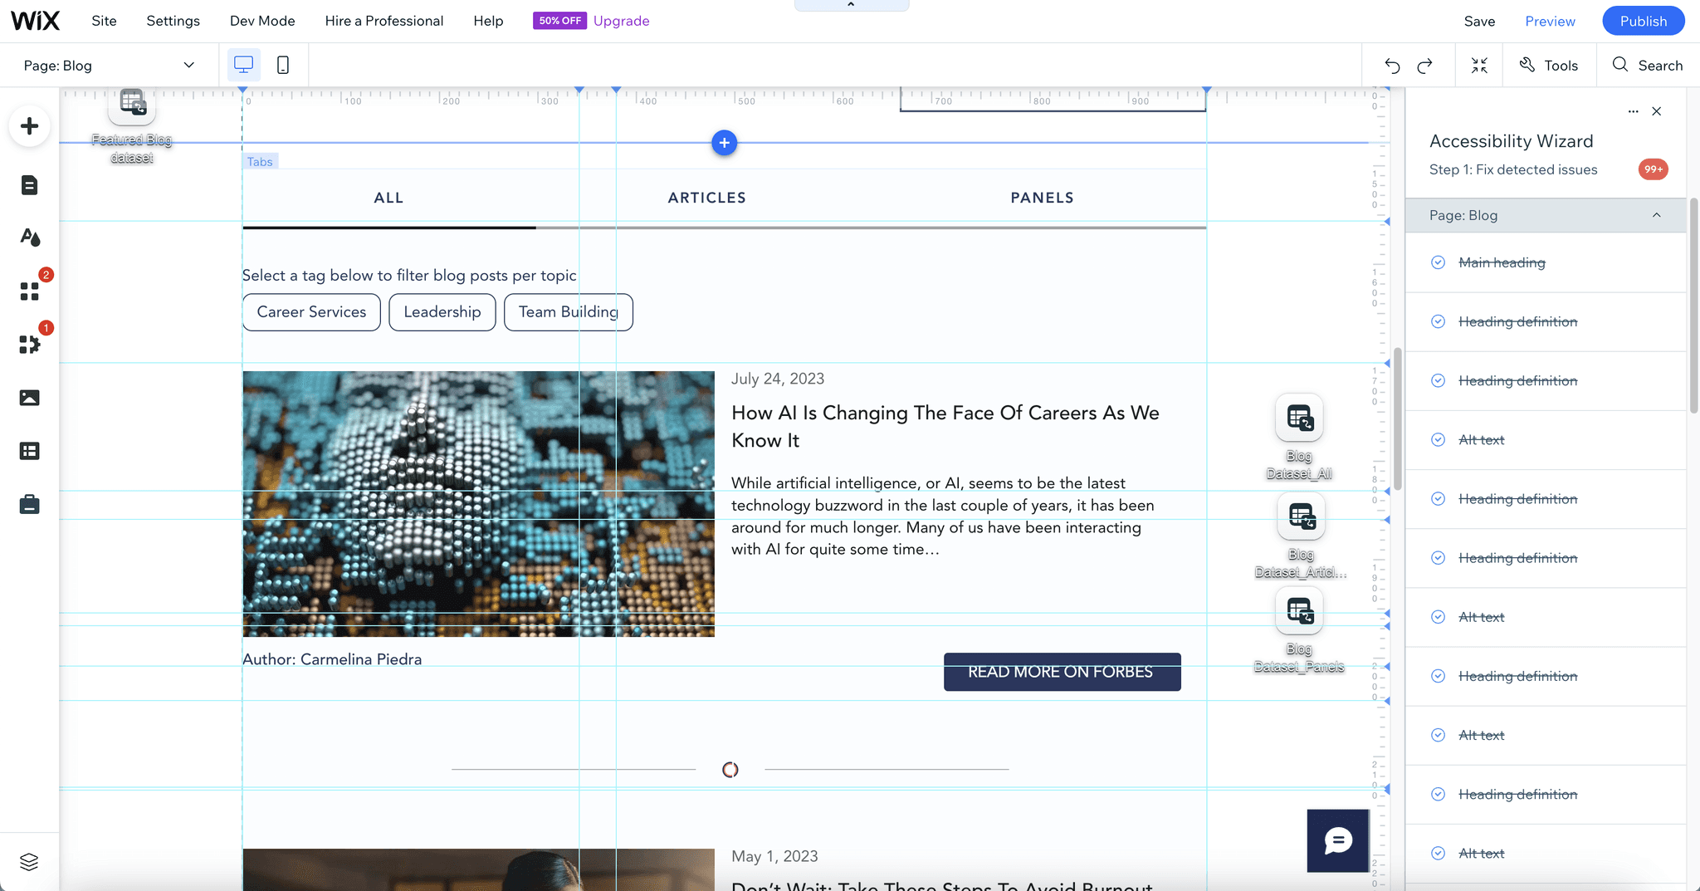Open the Layers panel
1700x891 pixels.
tap(29, 861)
